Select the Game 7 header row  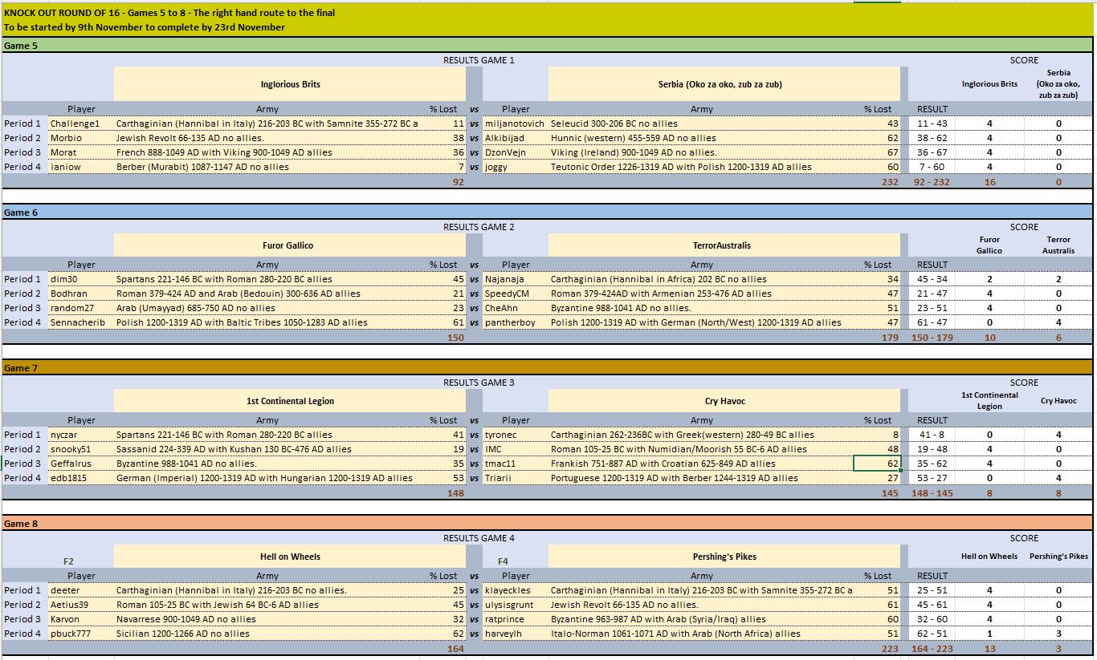[x=547, y=368]
